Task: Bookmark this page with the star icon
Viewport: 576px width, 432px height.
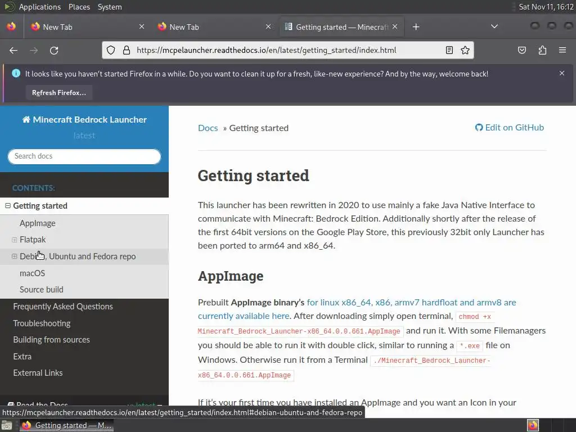Action: (x=465, y=50)
